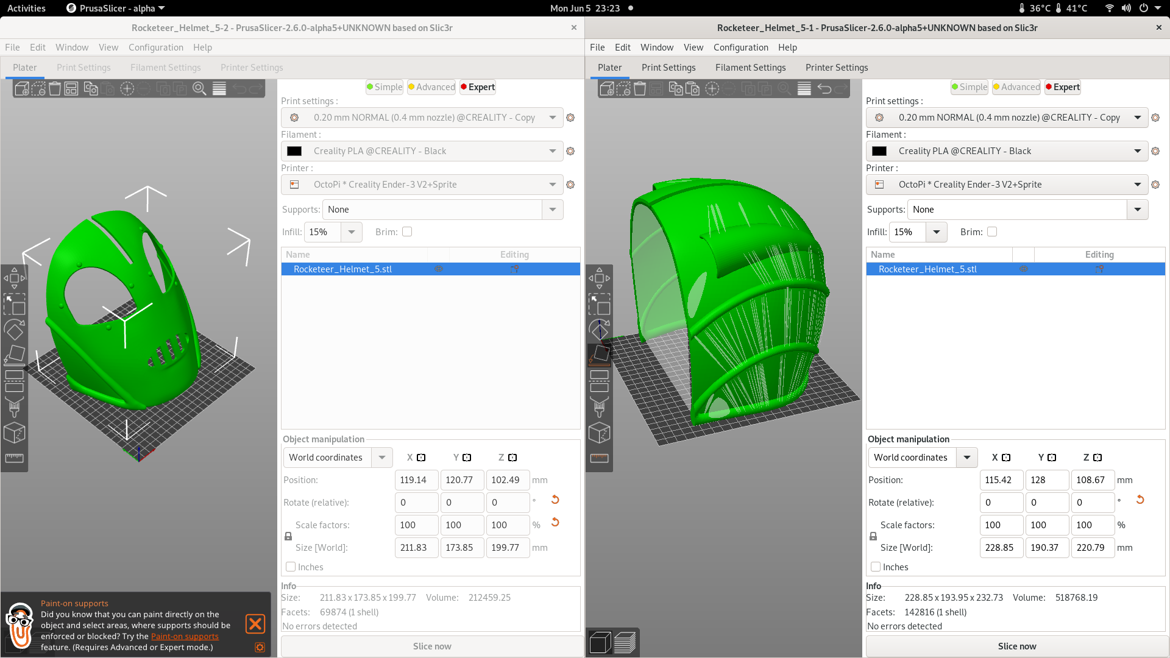Screen dimensions: 1170x658
Task: Open Infill percentage dropdown in left window
Action: point(352,232)
